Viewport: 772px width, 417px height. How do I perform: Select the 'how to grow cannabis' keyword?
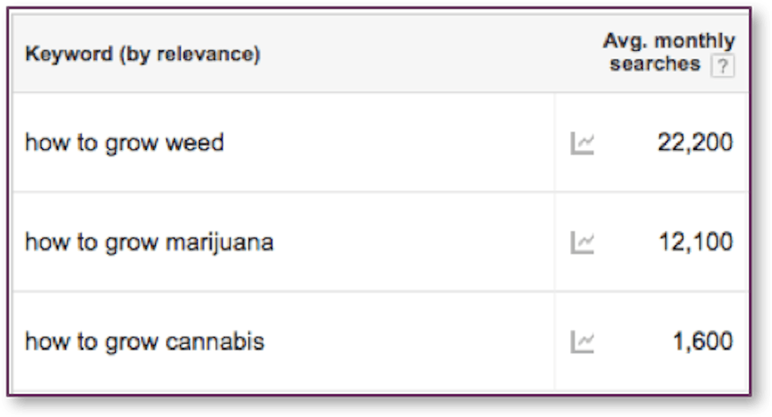[x=145, y=342]
